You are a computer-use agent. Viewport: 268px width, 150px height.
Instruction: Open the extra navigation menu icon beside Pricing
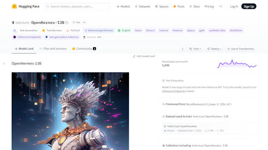[220, 7]
